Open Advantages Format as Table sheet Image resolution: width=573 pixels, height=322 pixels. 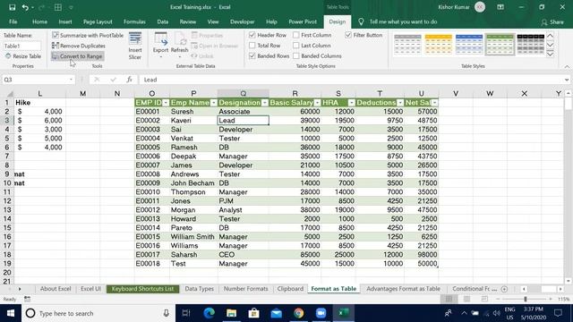click(x=403, y=289)
